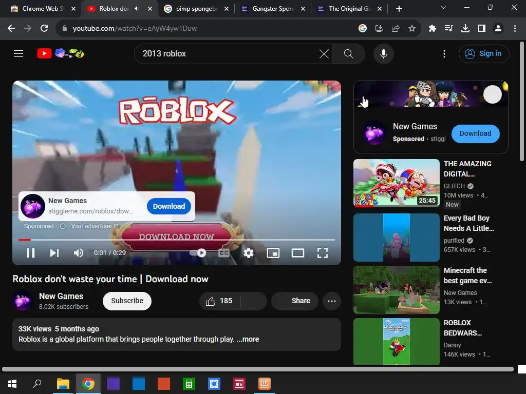526x394 pixels.
Task: Click the magnifier search button
Action: tap(349, 53)
